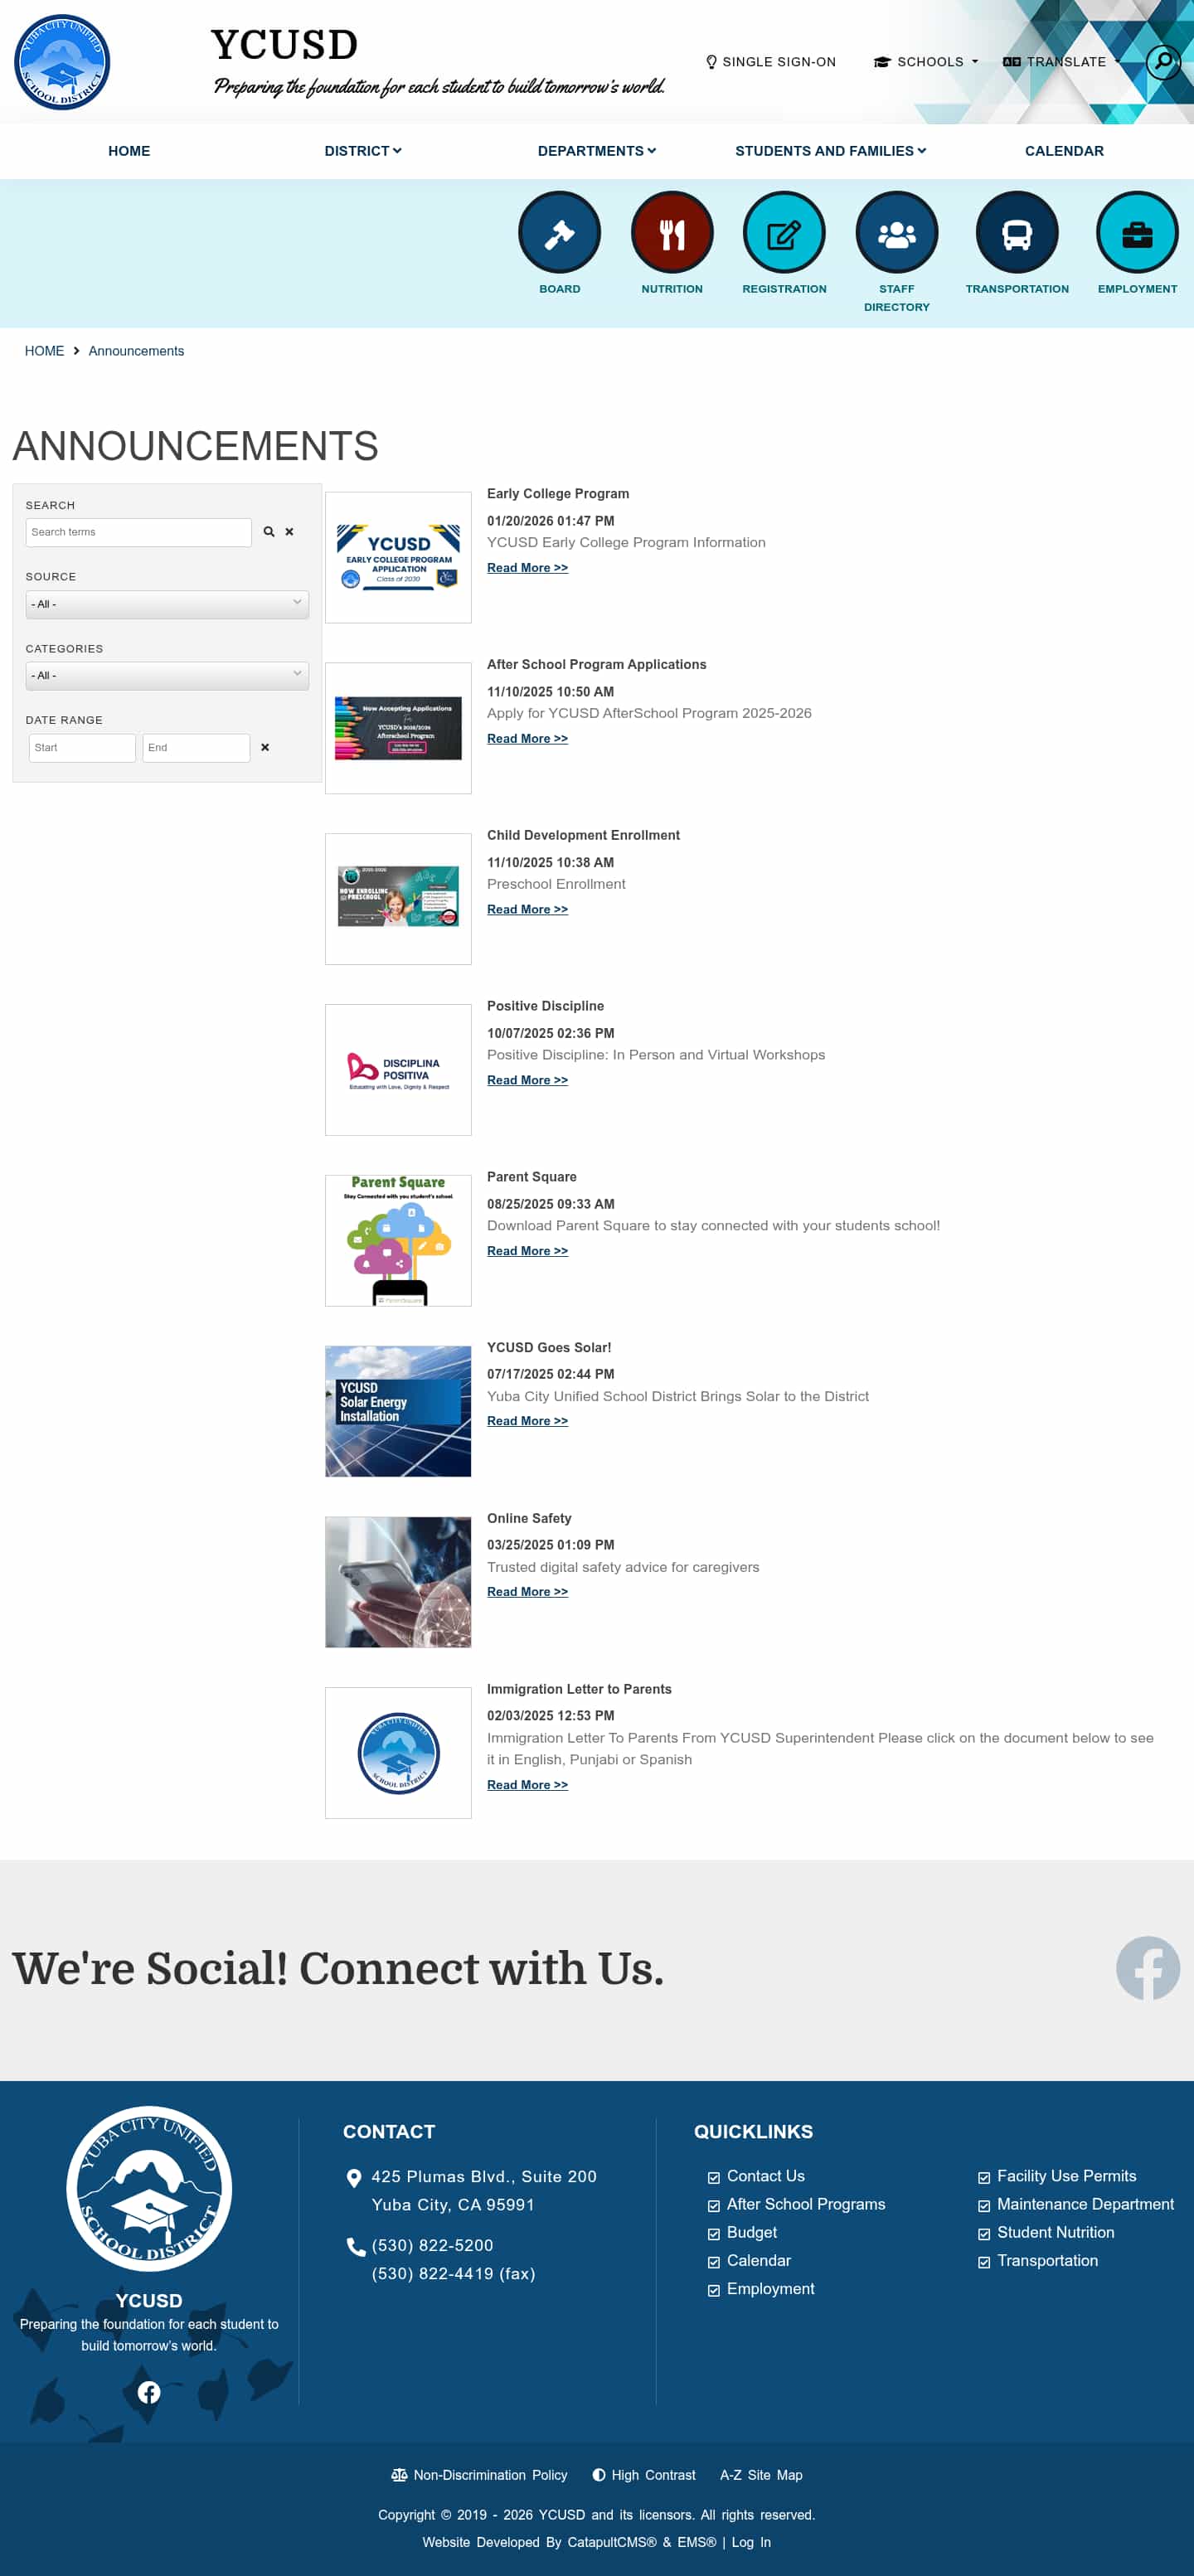Image resolution: width=1194 pixels, height=2576 pixels.
Task: Toggle High Contrast mode
Action: (644, 2475)
